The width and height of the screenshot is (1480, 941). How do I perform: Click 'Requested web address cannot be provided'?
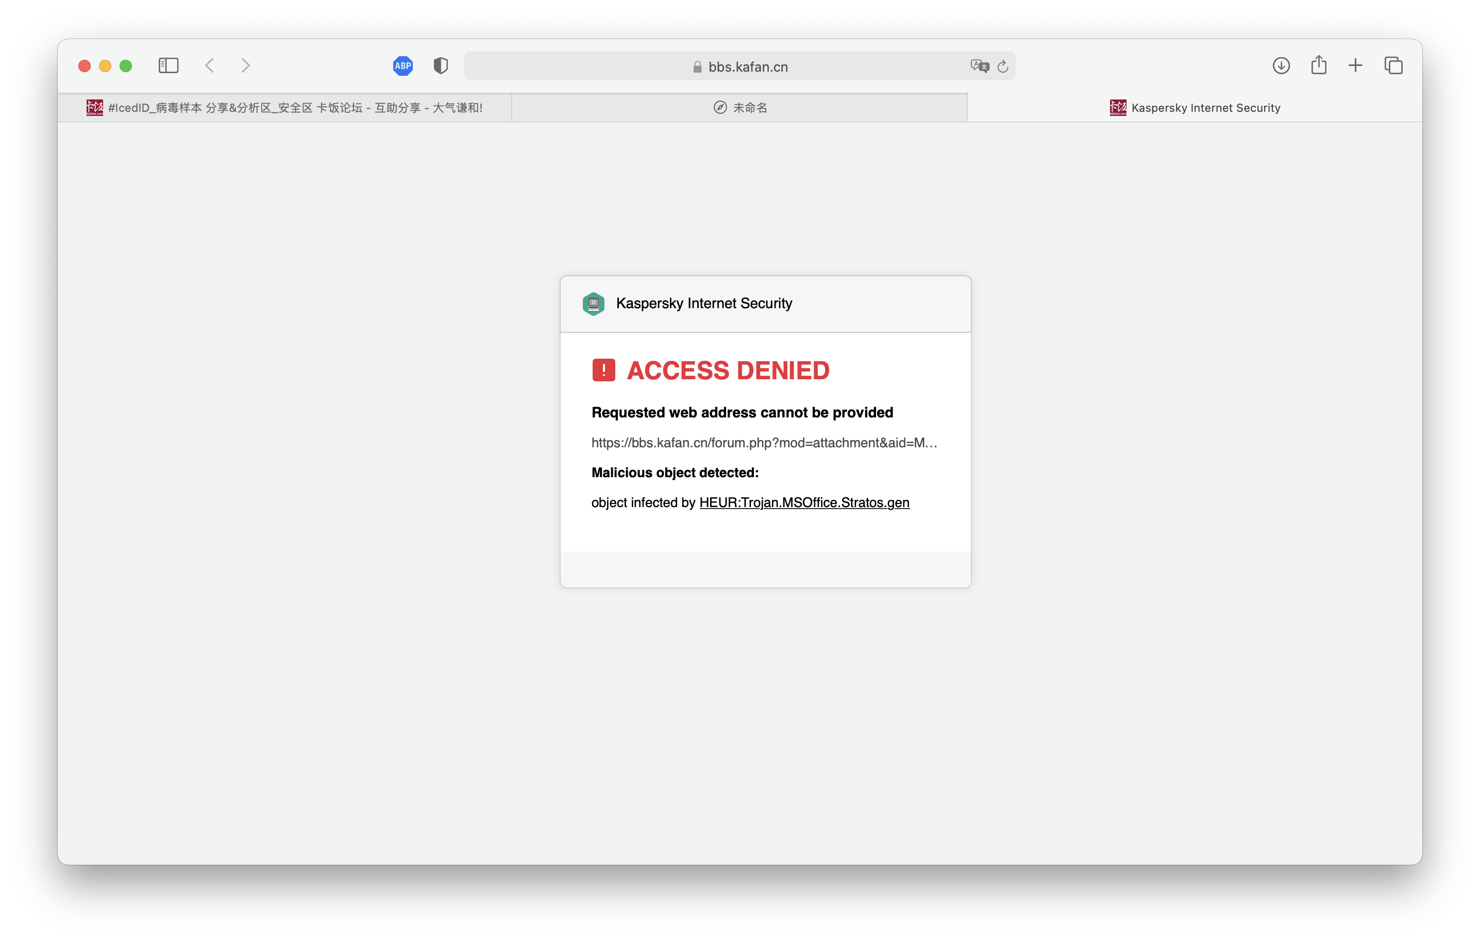coord(742,412)
